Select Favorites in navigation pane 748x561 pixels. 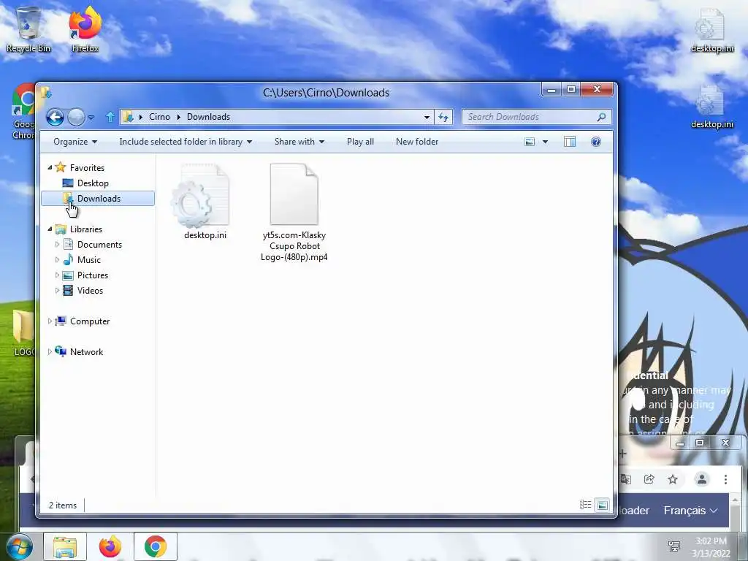(x=87, y=168)
